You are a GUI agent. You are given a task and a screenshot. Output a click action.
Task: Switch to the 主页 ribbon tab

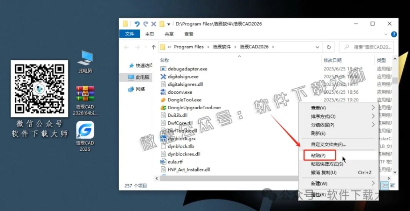150,34
